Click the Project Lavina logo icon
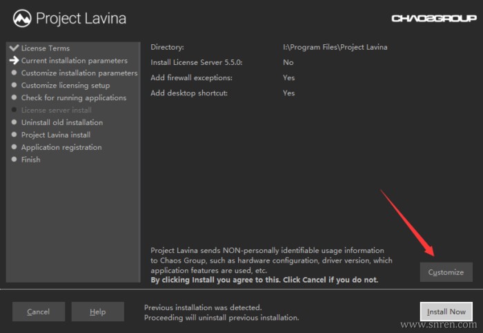 tap(22, 18)
